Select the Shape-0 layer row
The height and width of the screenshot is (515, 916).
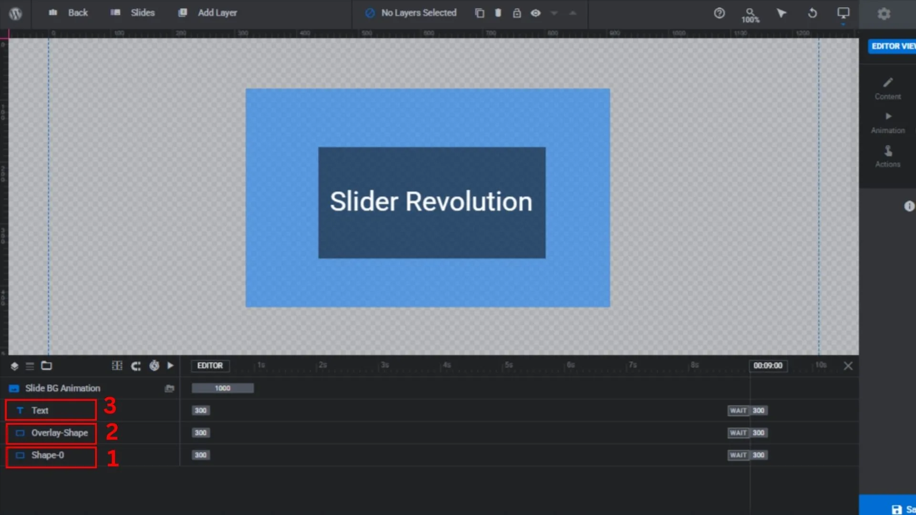click(x=90, y=455)
